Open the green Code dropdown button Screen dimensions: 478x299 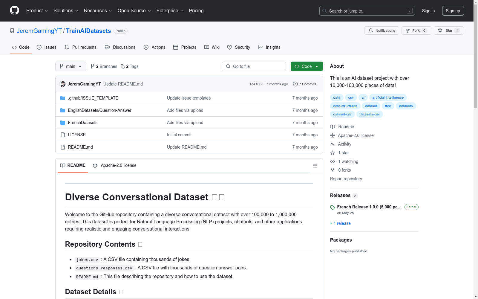click(307, 66)
